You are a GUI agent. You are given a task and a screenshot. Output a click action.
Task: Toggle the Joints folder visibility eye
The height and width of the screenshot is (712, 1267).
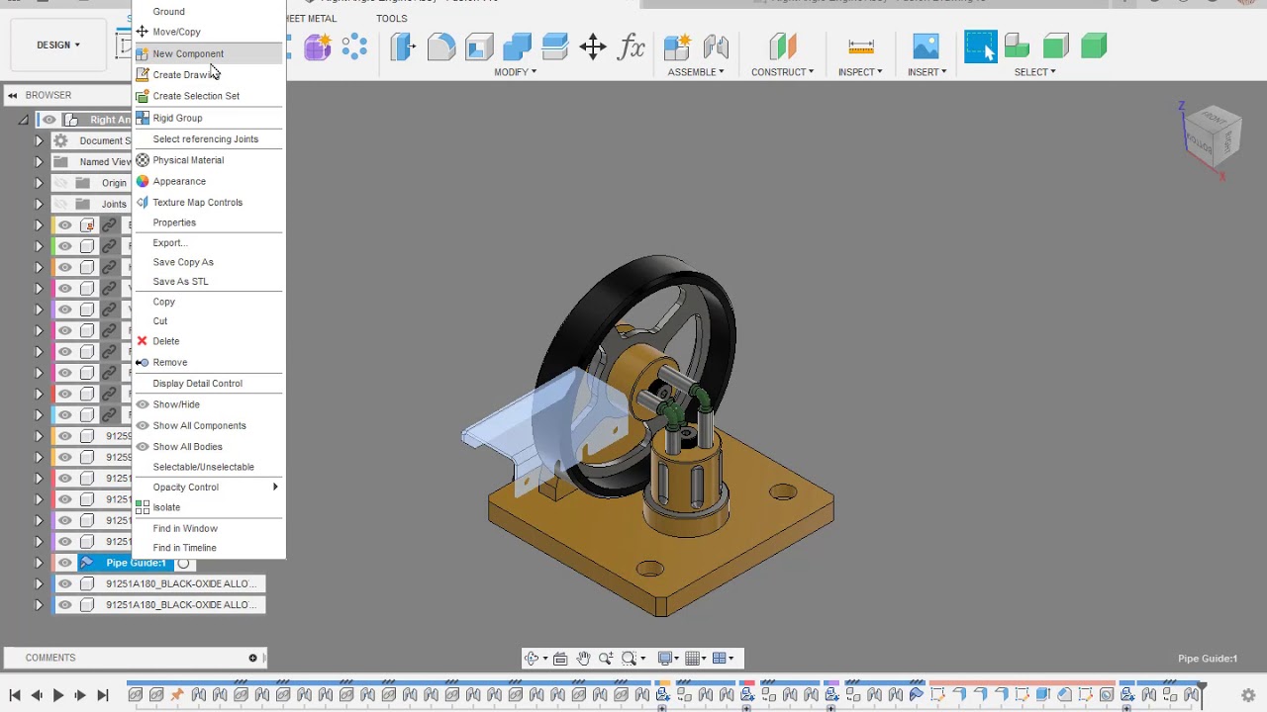point(60,204)
